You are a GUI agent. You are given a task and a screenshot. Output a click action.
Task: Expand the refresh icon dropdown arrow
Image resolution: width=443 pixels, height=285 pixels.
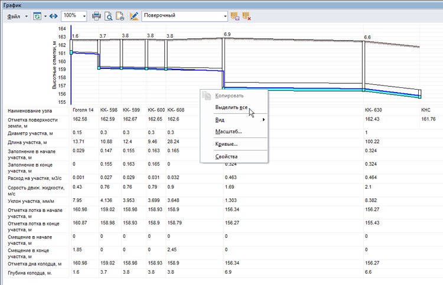[44, 16]
